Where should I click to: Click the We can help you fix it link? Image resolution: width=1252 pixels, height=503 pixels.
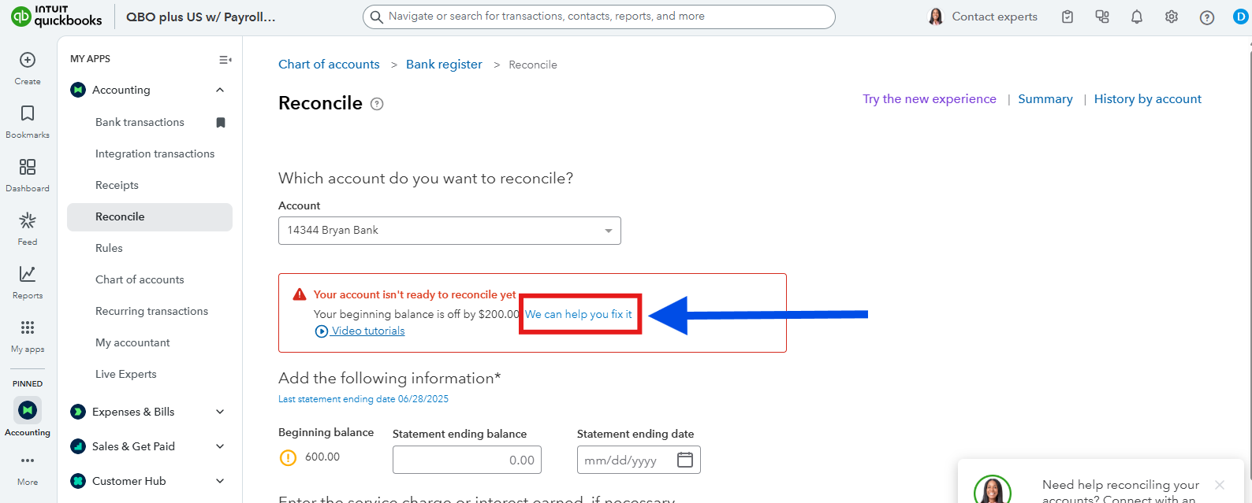tap(579, 314)
